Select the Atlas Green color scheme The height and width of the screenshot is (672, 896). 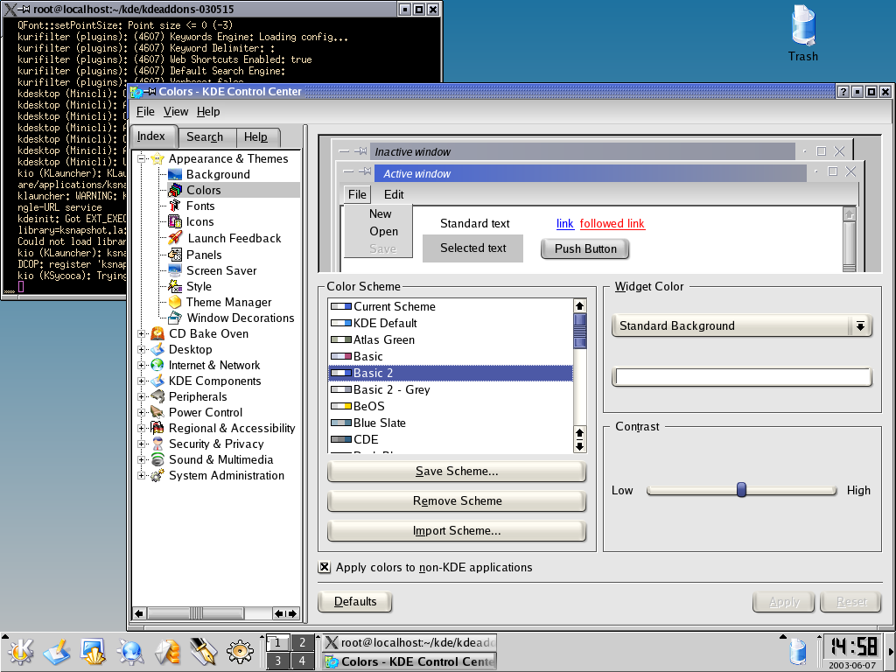pos(451,340)
